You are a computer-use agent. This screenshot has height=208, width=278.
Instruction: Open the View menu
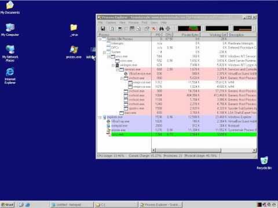122,23
